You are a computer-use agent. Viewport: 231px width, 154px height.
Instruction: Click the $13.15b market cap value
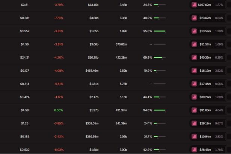(93, 5)
